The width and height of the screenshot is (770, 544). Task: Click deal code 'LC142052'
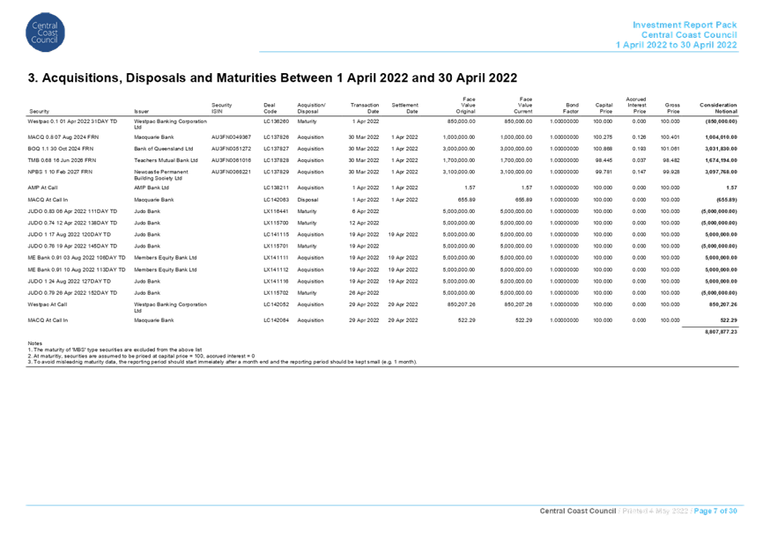tap(277, 305)
